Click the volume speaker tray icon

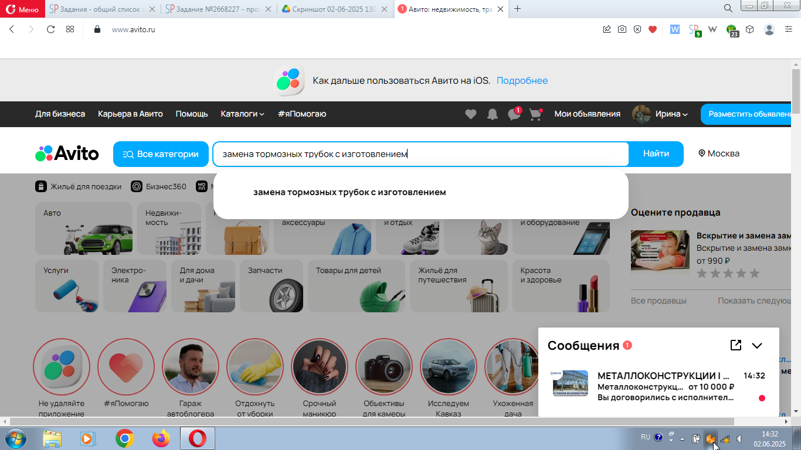pos(740,438)
